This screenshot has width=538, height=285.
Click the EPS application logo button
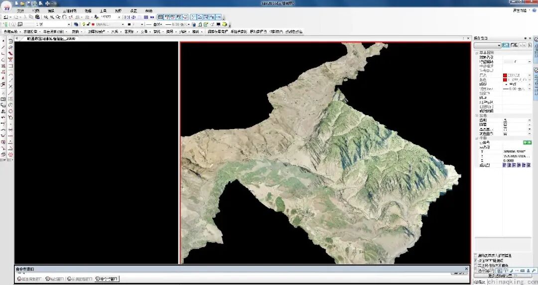coord(6,6)
